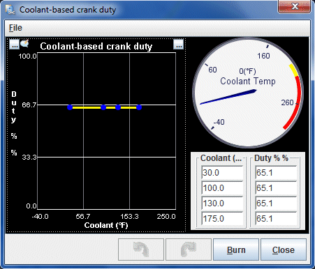315x269 pixels.
Task: Click the 0(°F) gauge readout
Action: [247, 71]
